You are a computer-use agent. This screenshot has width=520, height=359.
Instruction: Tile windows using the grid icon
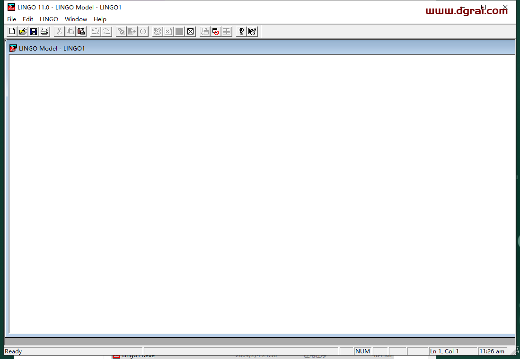[227, 32]
